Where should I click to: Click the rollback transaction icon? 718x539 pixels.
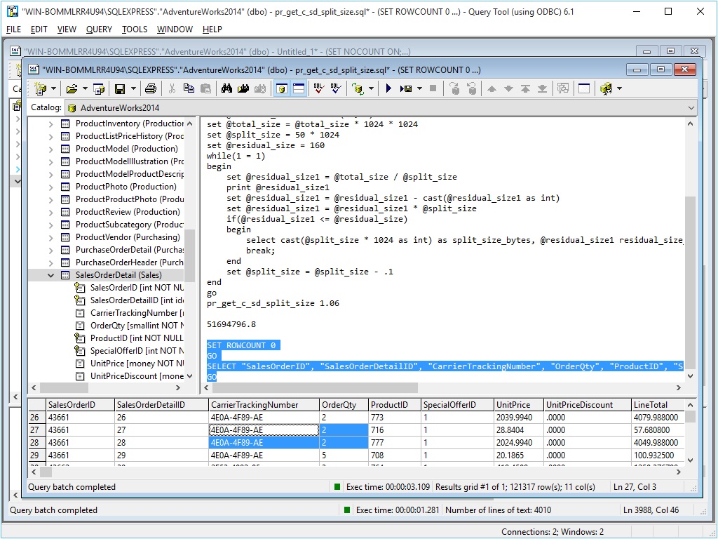[472, 88]
